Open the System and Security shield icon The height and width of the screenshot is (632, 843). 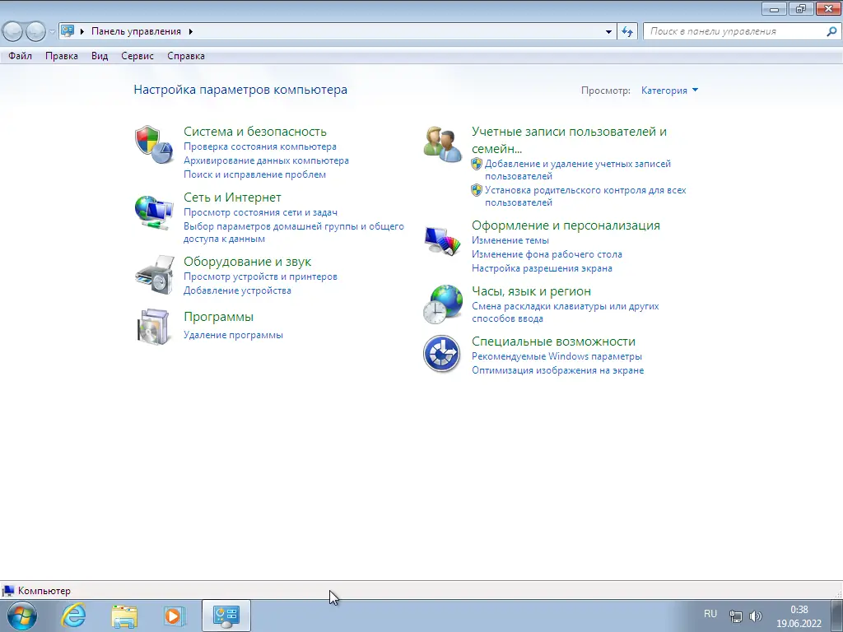154,145
